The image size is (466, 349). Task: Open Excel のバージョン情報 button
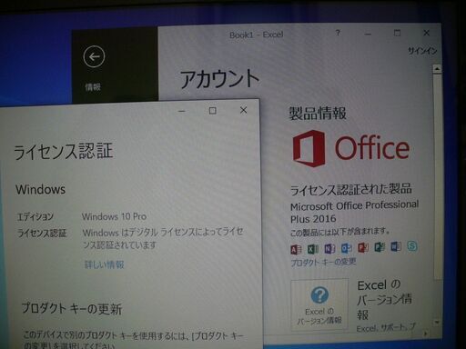coord(319,304)
